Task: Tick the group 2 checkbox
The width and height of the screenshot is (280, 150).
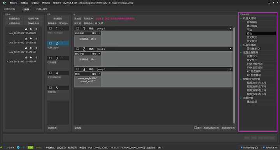Action: [78, 49]
